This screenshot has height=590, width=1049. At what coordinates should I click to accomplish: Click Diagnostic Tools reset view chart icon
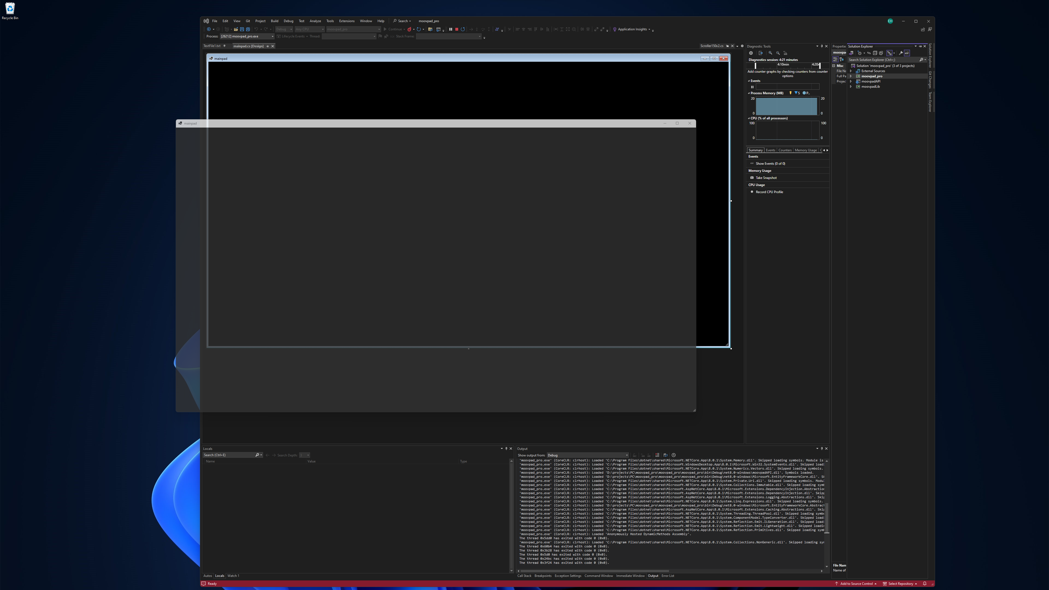coord(785,53)
